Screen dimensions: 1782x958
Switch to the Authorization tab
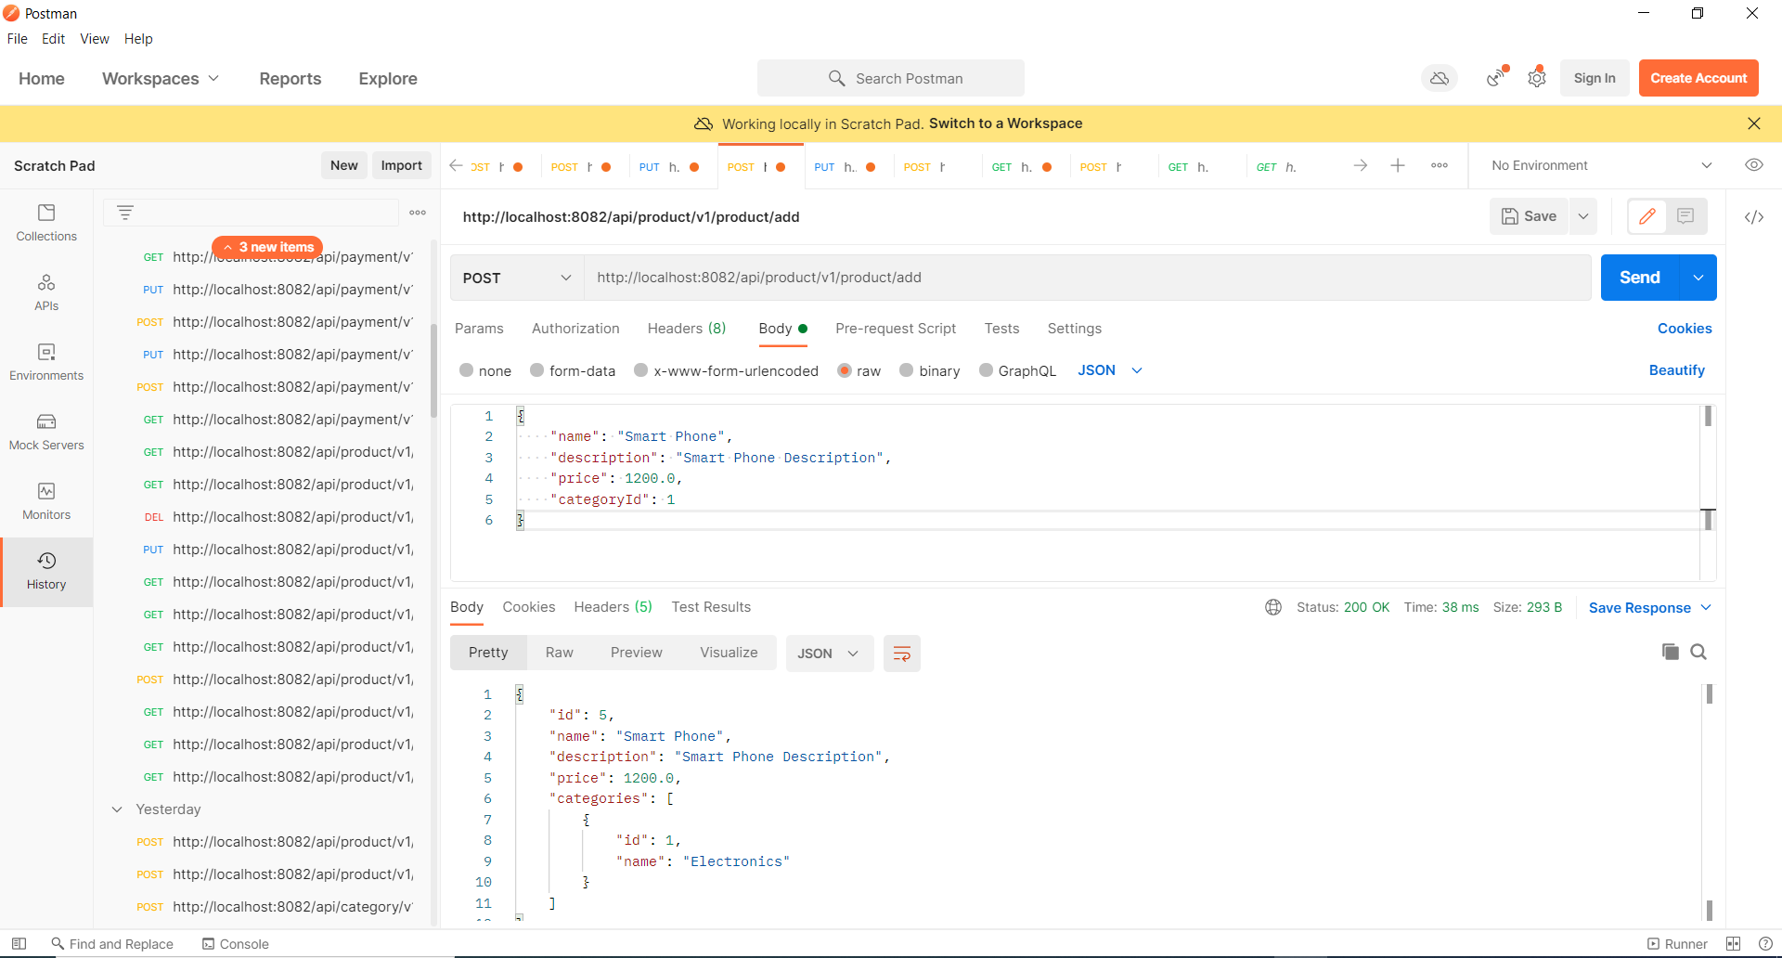coord(575,329)
